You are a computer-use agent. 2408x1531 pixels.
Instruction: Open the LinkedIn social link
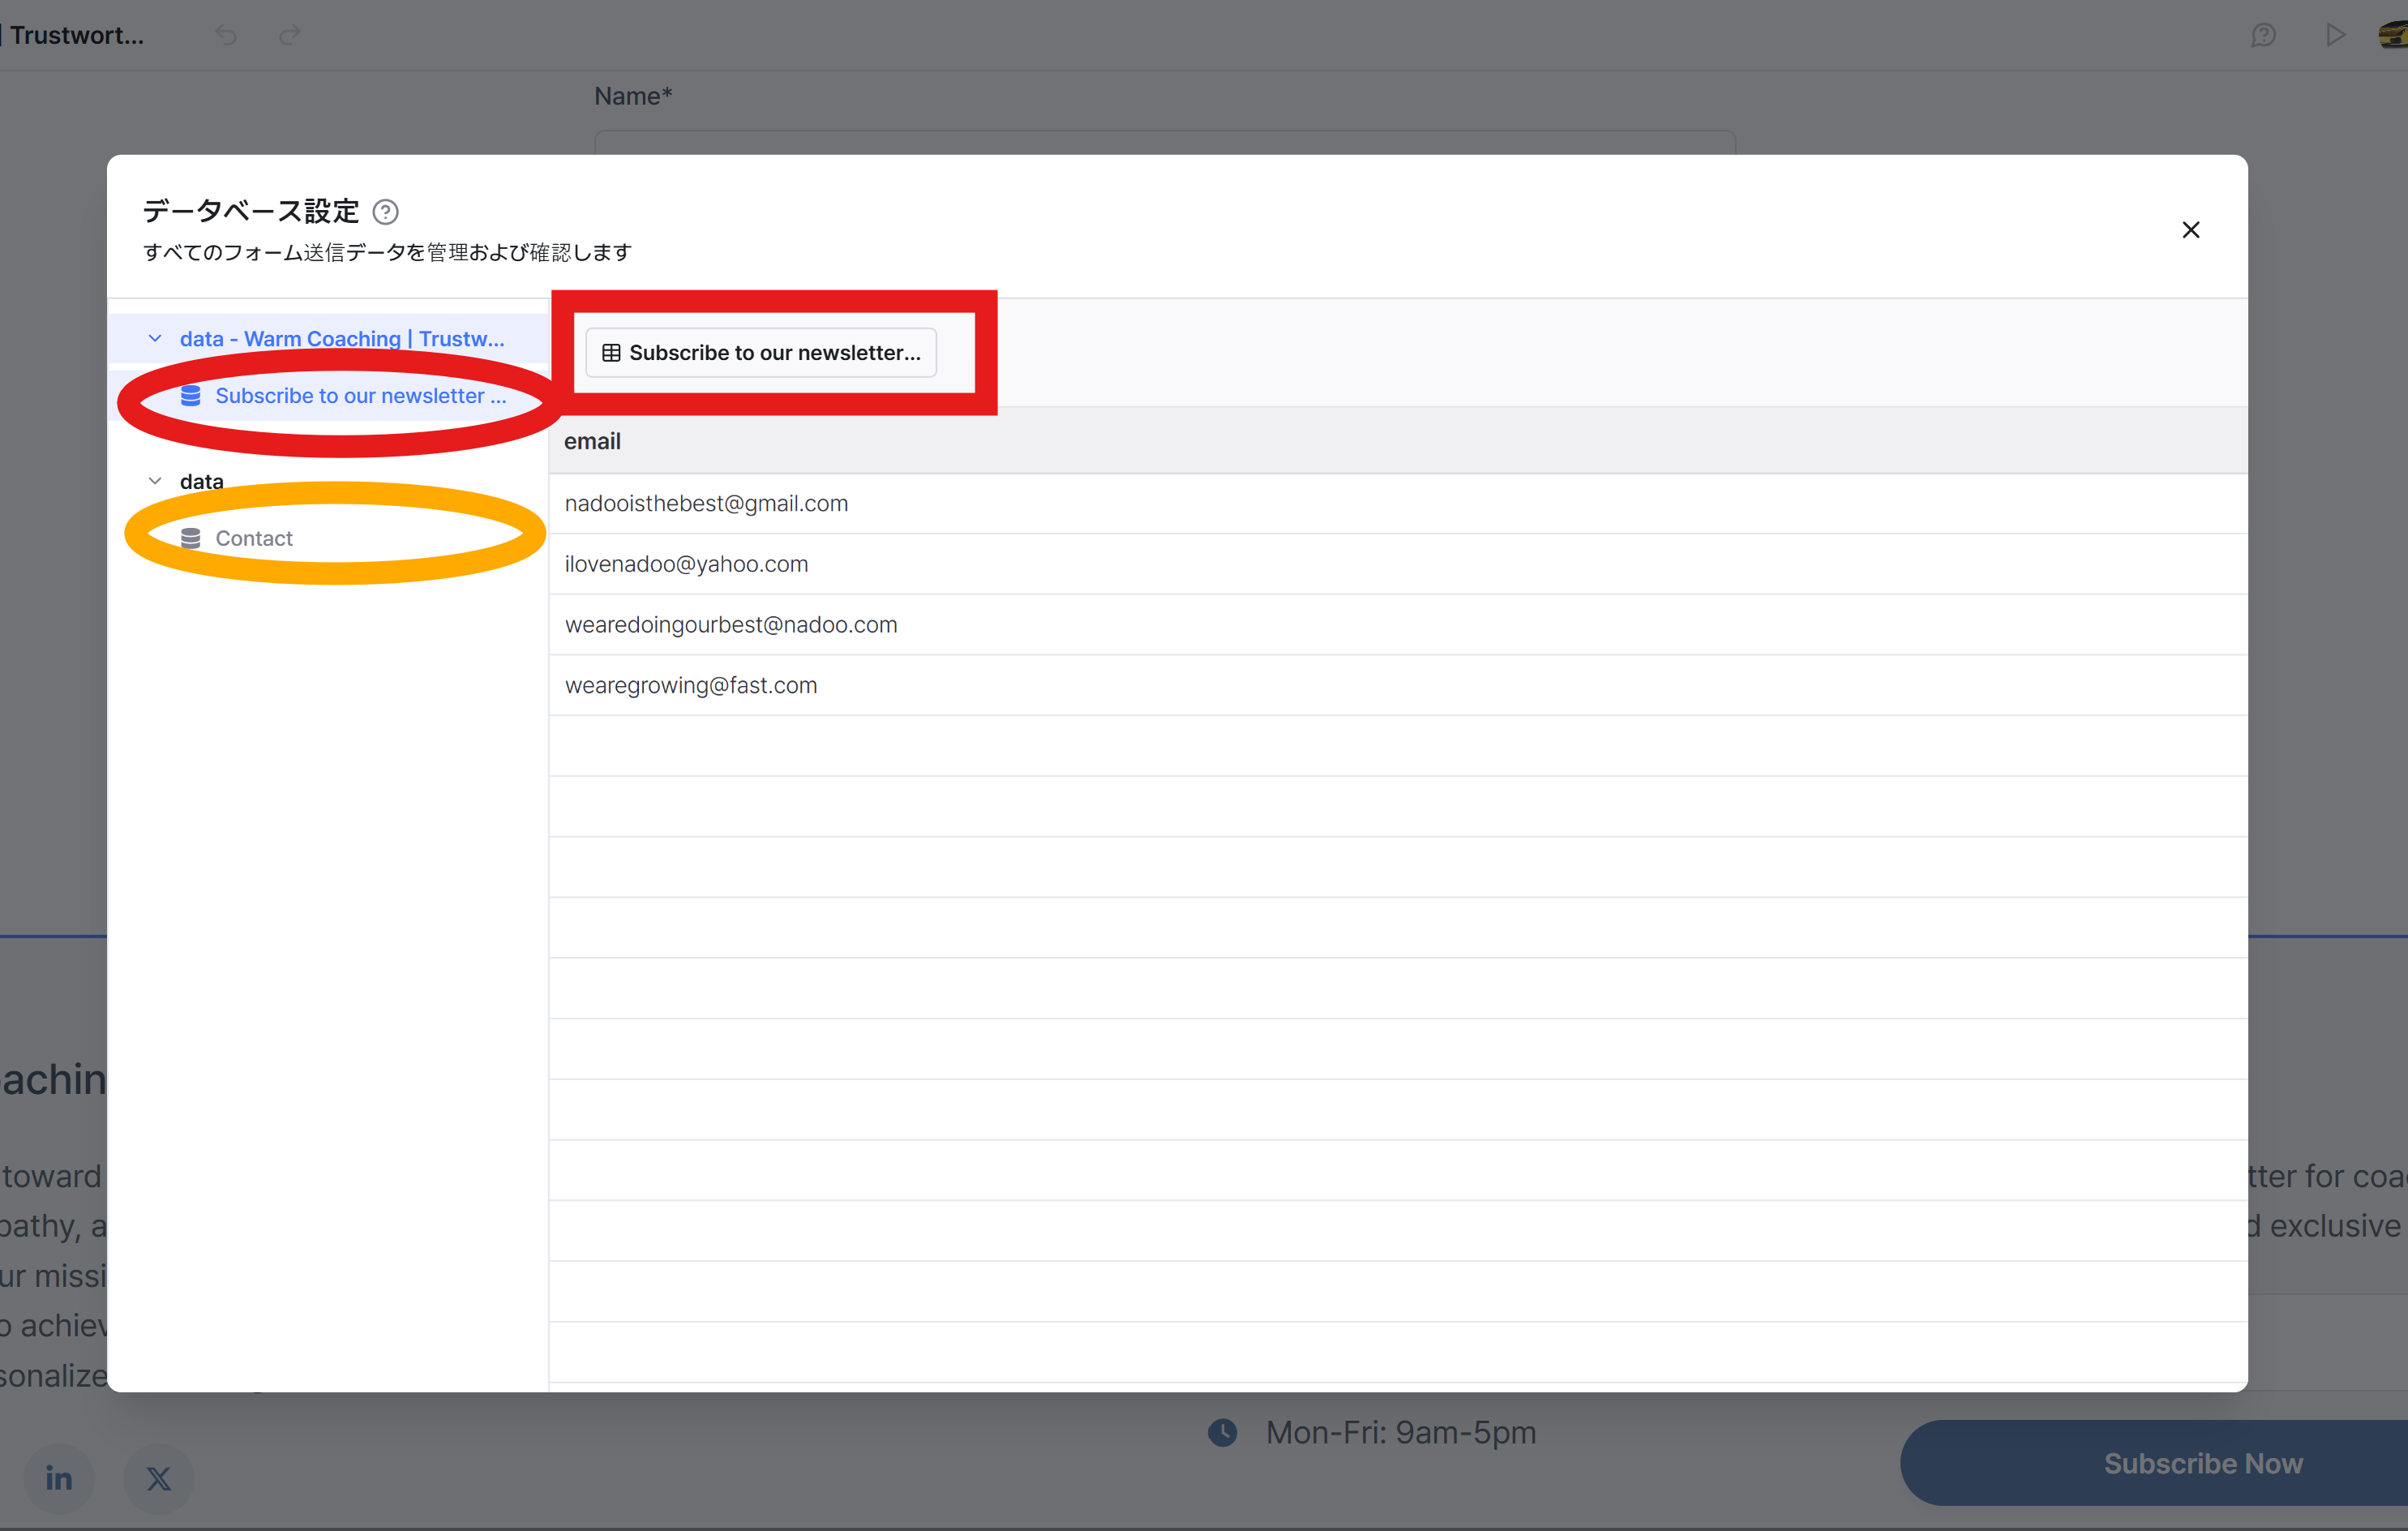pyautogui.click(x=59, y=1478)
